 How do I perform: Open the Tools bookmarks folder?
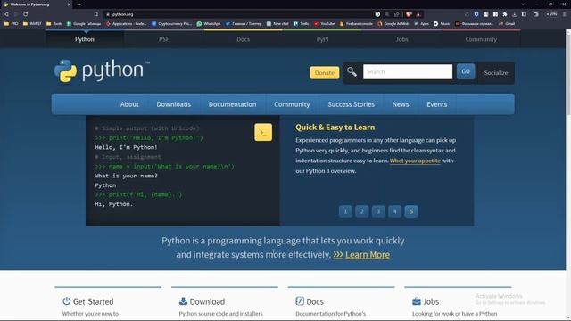click(x=54, y=24)
